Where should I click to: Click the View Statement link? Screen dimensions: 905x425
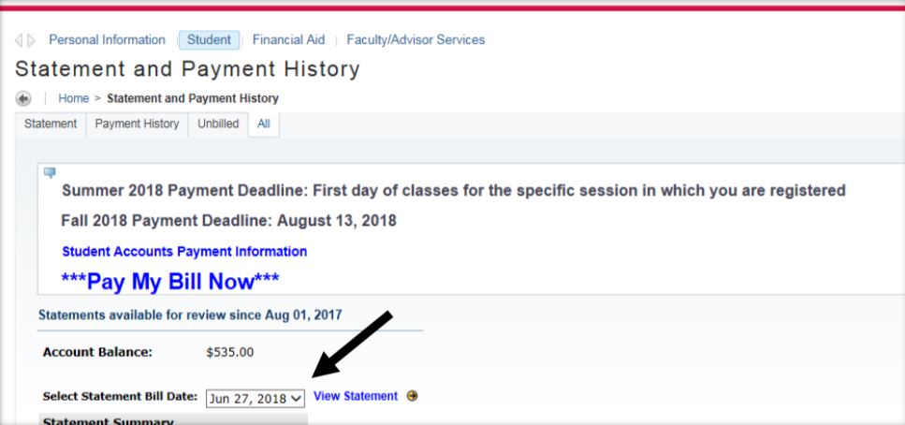coord(356,396)
